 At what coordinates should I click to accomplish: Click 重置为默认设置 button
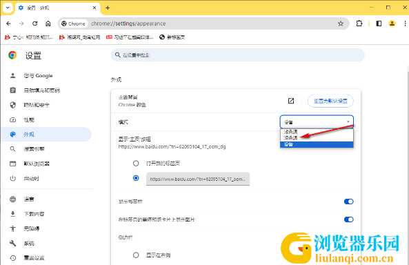tap(330, 101)
